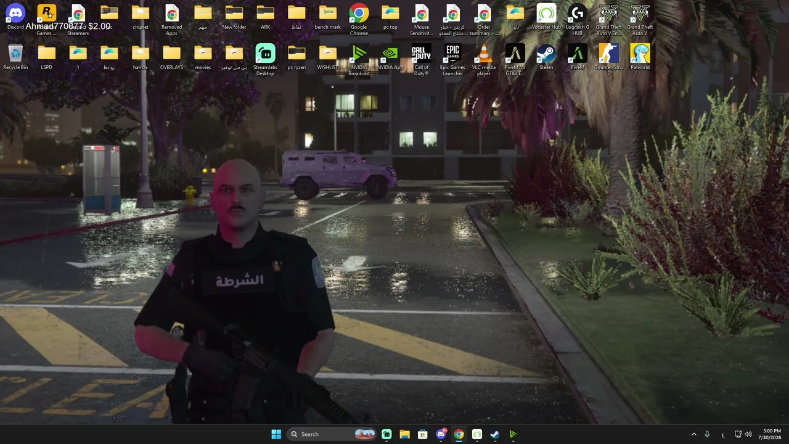
Task: Launch Vocaster Hub from desktop
Action: point(546,17)
